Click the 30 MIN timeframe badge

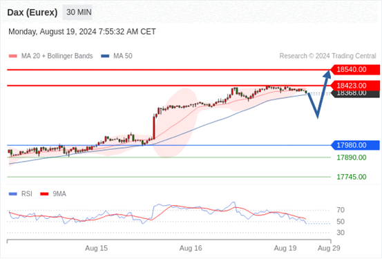pos(77,12)
